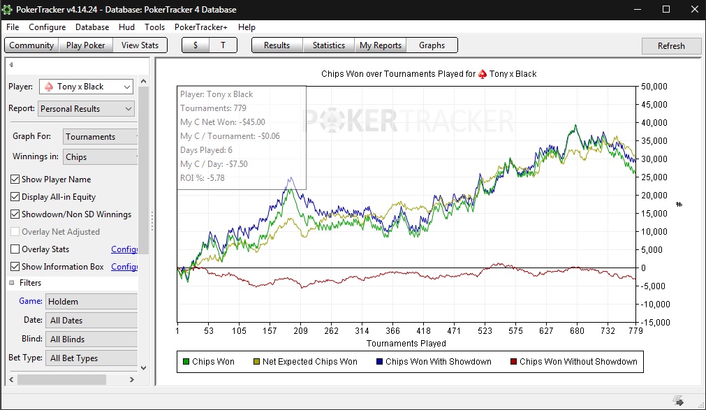This screenshot has width=706, height=410.
Task: Click the sidebar splitter grip handle
Action: click(152, 221)
